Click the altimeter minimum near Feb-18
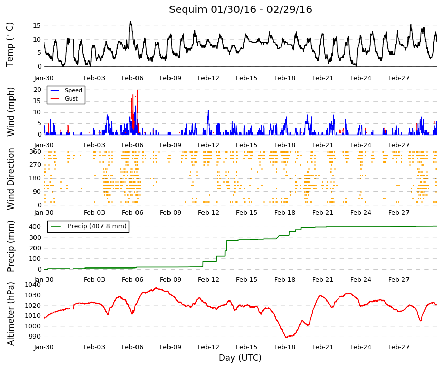Screen dimensions: 442x368 286,337
